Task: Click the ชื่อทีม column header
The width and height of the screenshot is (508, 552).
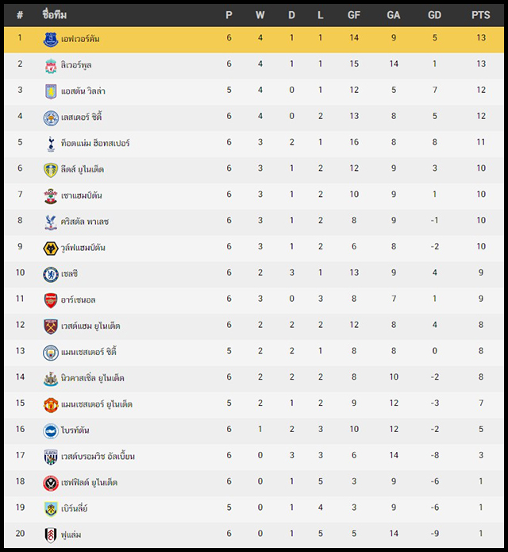Action: coord(54,15)
